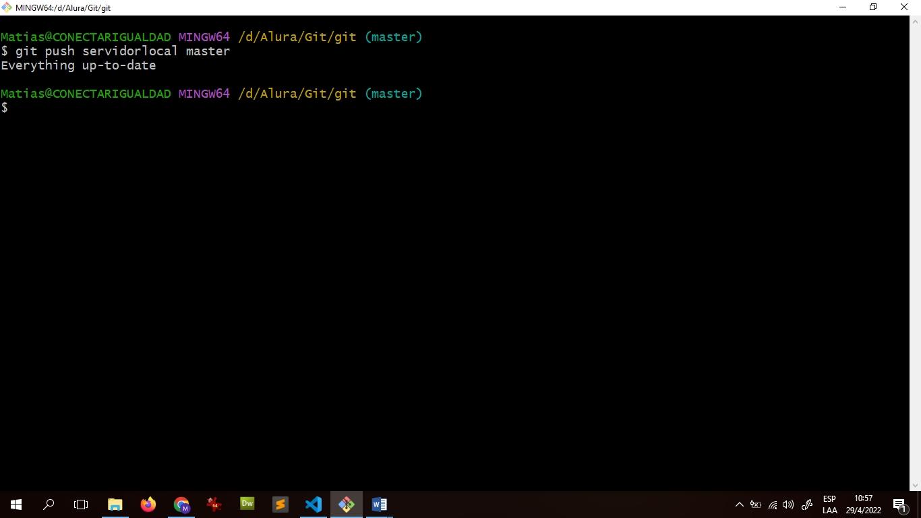Open the taskbar search magnifier

point(49,505)
